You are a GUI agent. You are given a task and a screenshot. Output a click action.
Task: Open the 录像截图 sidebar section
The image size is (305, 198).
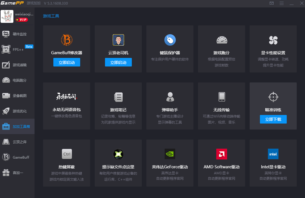pyautogui.click(x=17, y=96)
